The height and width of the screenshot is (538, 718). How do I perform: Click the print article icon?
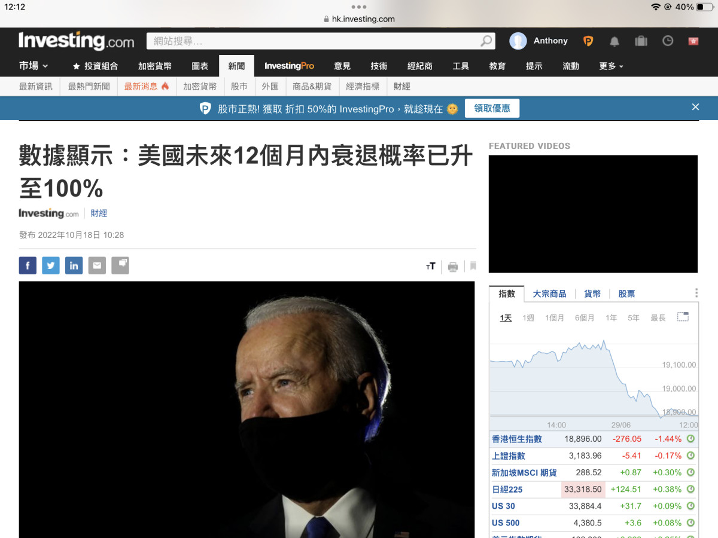[453, 267]
